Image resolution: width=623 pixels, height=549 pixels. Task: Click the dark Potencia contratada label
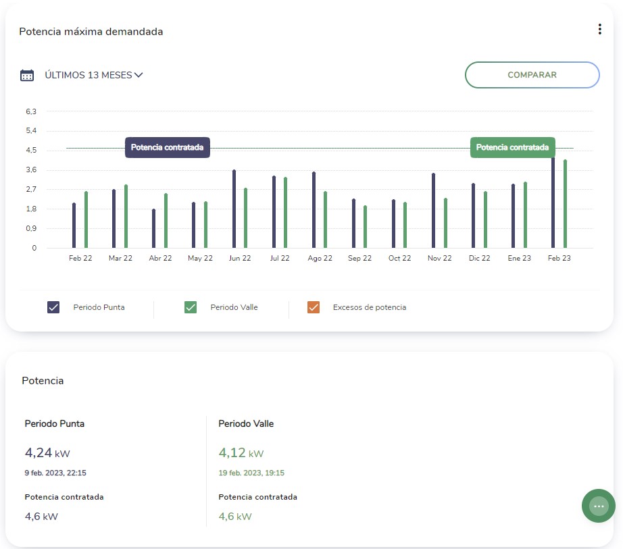168,147
